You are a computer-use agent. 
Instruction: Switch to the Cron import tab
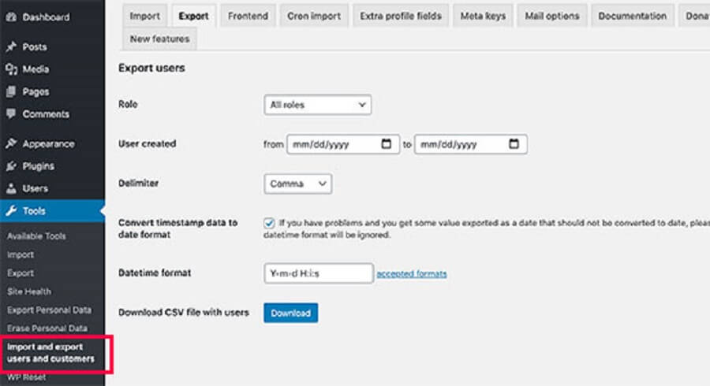(x=314, y=16)
